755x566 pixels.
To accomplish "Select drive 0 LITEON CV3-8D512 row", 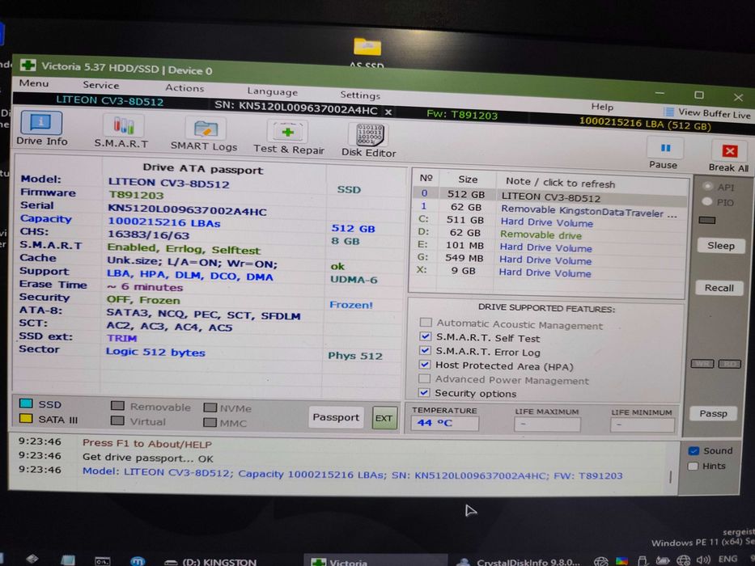I will click(550, 196).
